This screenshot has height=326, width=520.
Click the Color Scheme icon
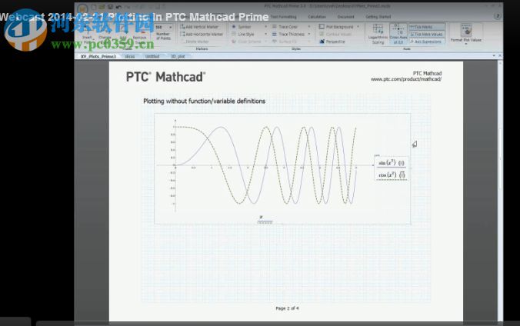tap(234, 42)
